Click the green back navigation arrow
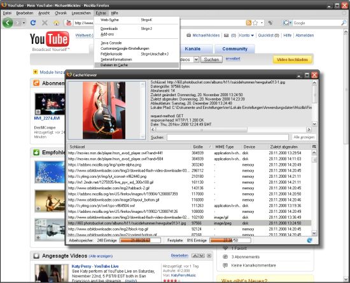 pos(8,23)
